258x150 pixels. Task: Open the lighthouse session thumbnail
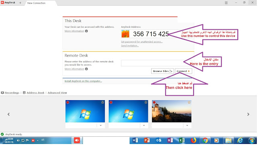tap(172, 111)
